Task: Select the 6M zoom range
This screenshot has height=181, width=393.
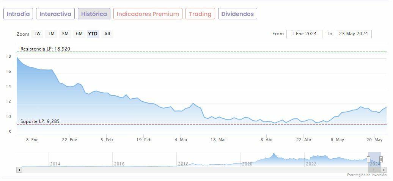Action: (x=79, y=34)
